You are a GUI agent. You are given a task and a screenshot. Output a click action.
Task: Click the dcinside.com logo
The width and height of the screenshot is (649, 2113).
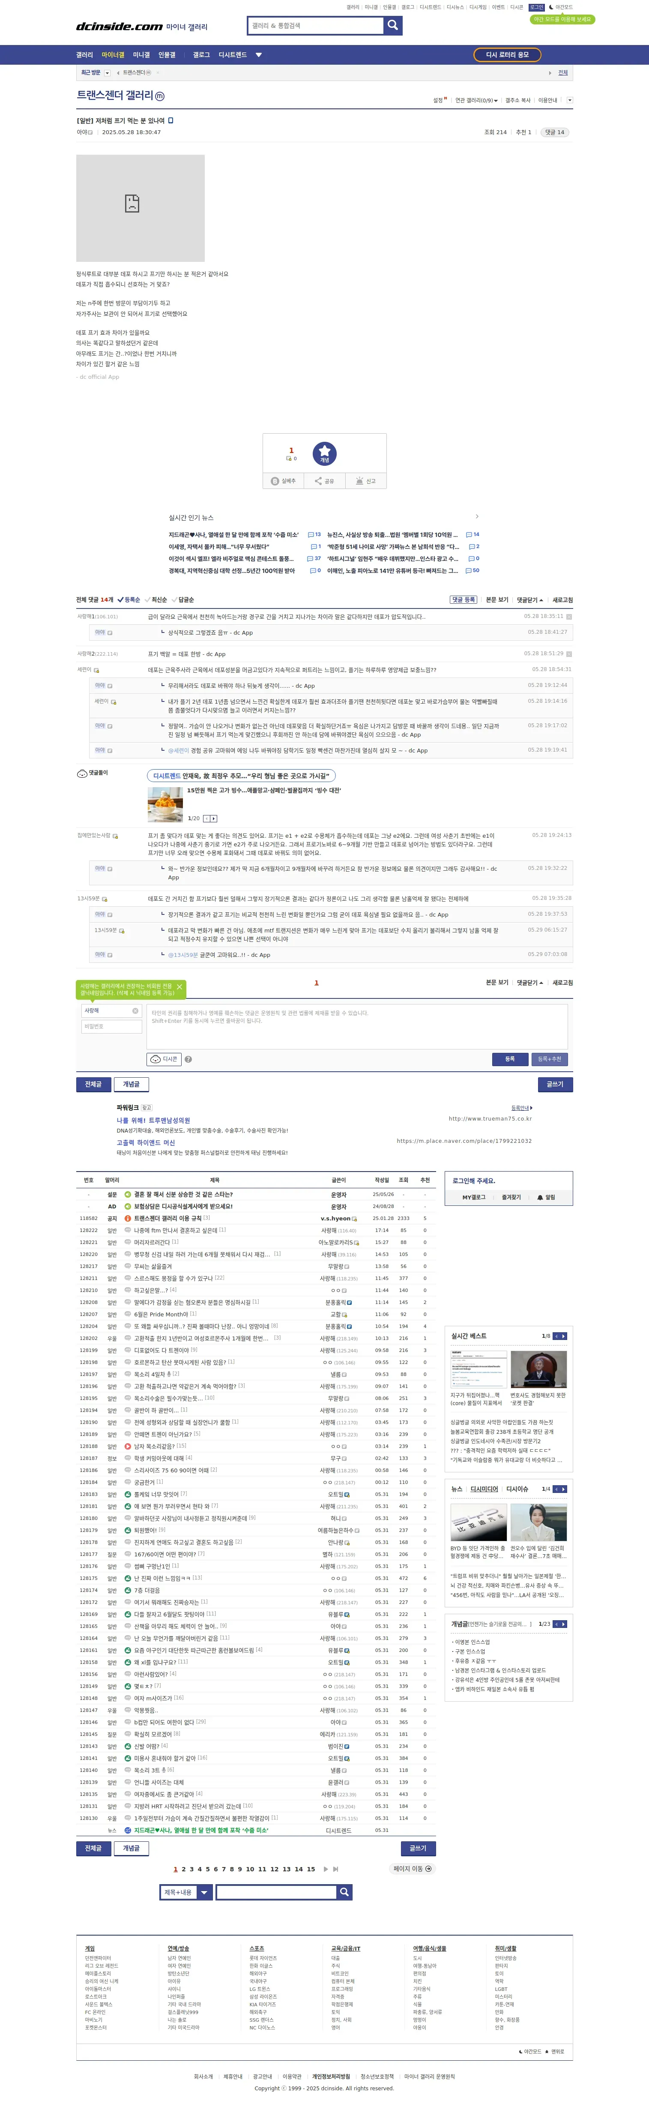click(120, 26)
